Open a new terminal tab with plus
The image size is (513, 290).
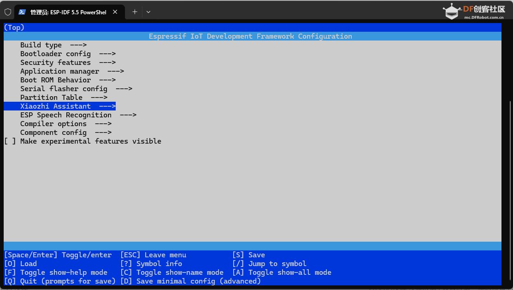point(135,12)
